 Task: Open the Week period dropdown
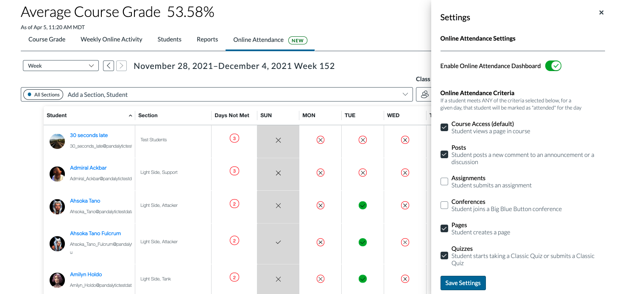point(61,66)
